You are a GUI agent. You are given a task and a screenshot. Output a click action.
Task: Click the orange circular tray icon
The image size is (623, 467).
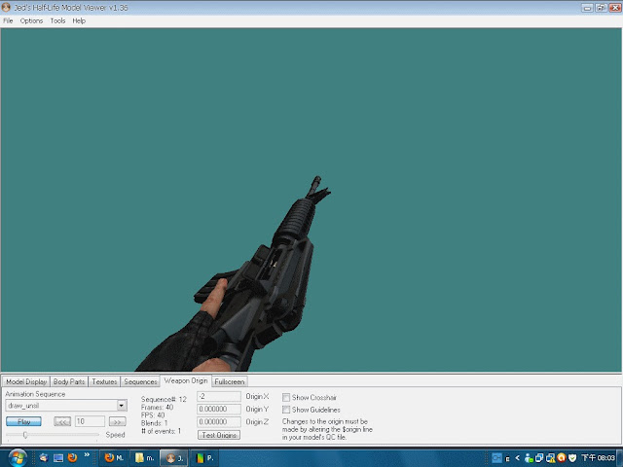tap(561, 458)
